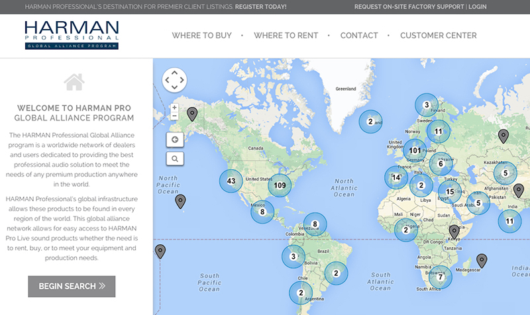Open the Where to Rent menu
The height and width of the screenshot is (315, 530).
(x=286, y=36)
